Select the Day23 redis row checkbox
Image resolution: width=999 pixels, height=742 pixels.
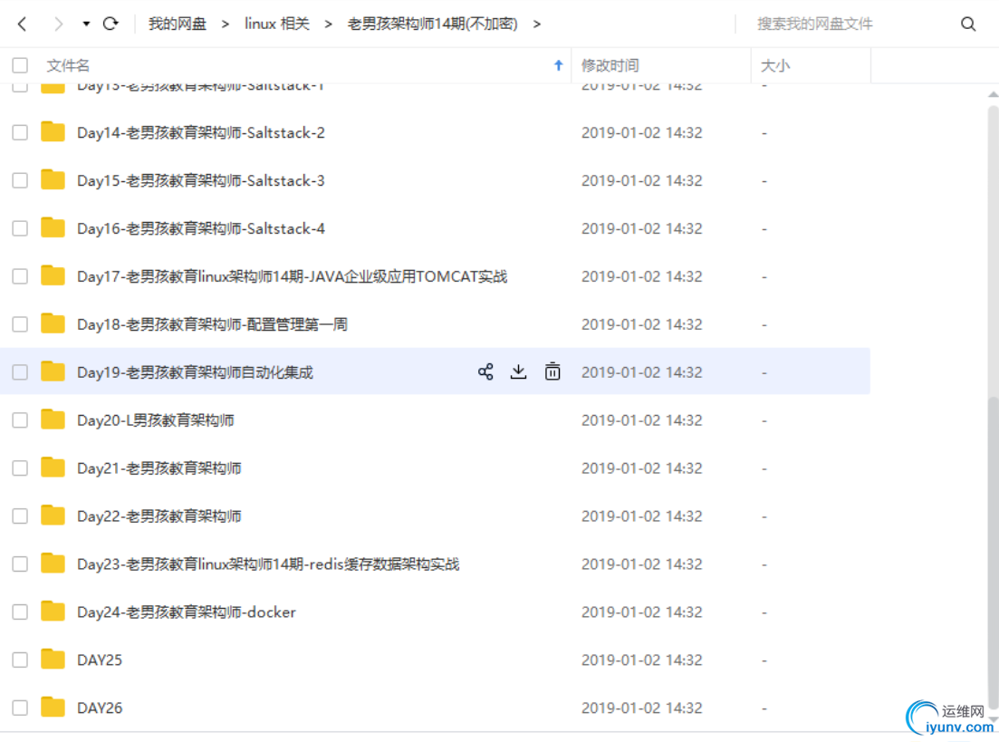click(x=21, y=564)
